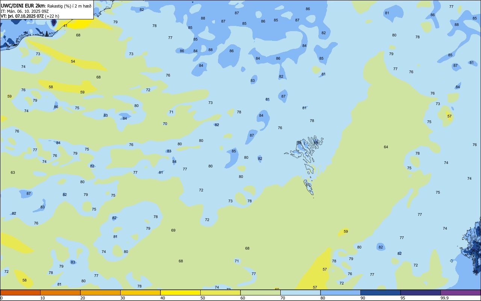Click the map humidity value "54"
Screen dimensions: 481x301
click(x=73, y=61)
